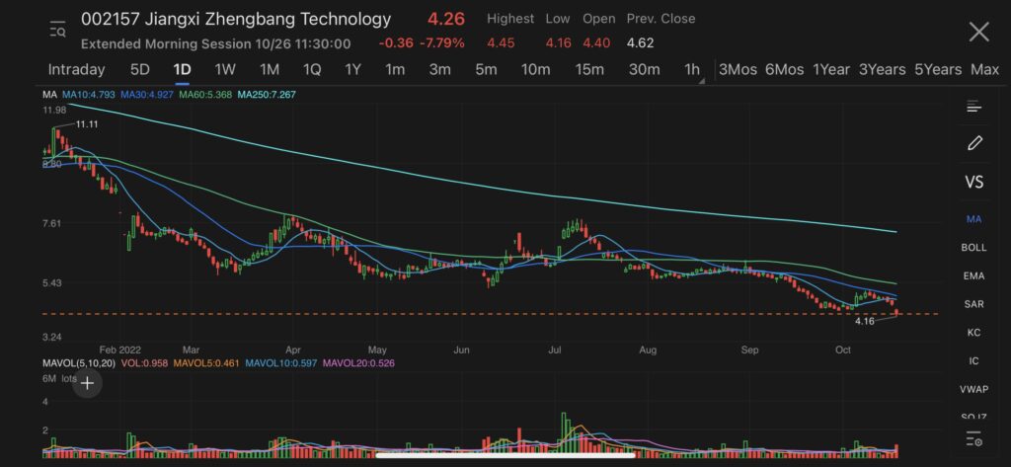
Task: Click the MAVOL5:0.461 value
Action: pos(206,363)
